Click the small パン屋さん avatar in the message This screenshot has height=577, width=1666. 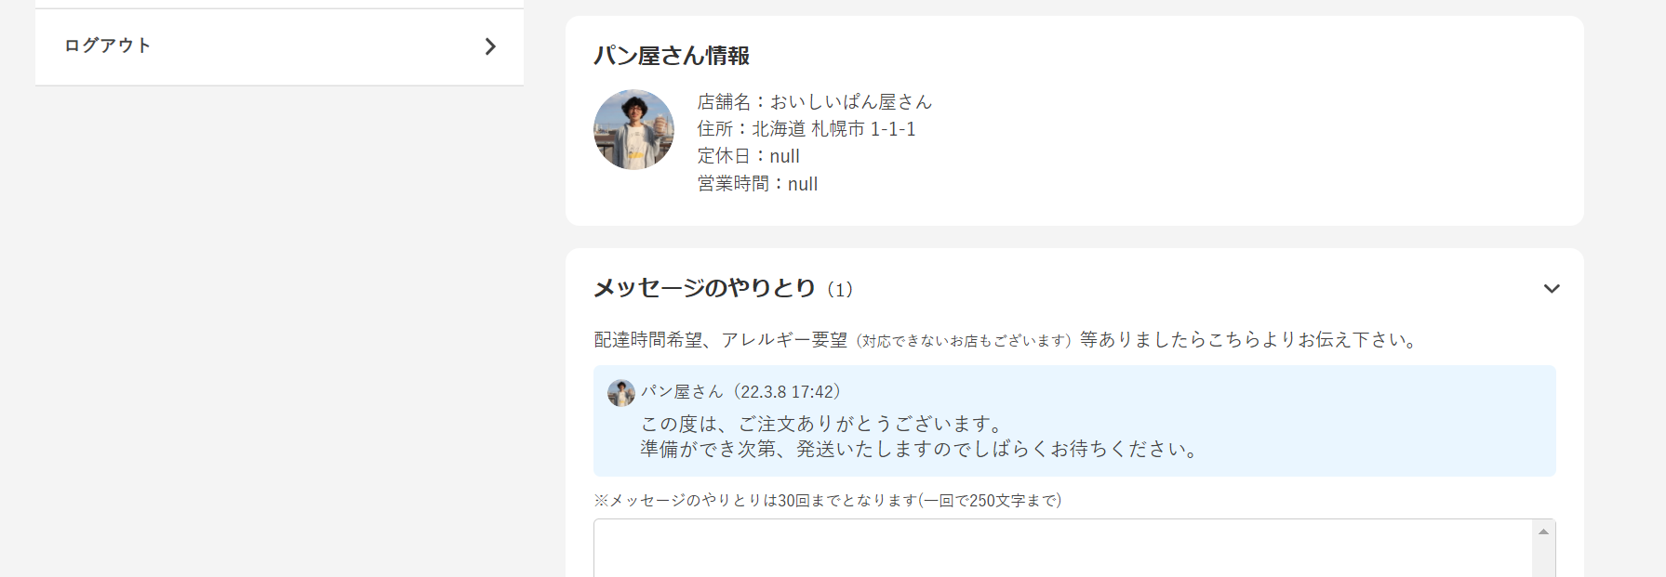pos(621,392)
